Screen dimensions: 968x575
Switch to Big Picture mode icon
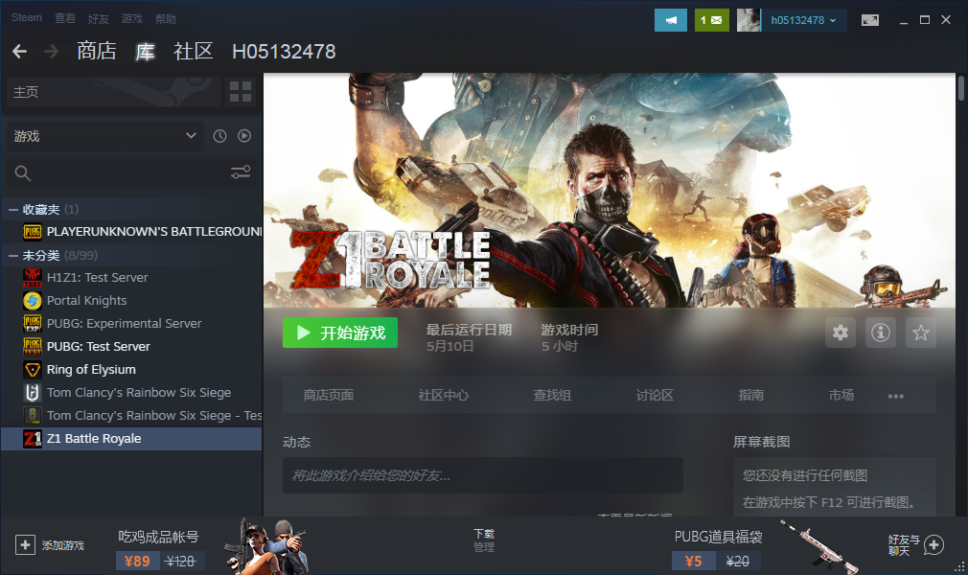pyautogui.click(x=870, y=20)
